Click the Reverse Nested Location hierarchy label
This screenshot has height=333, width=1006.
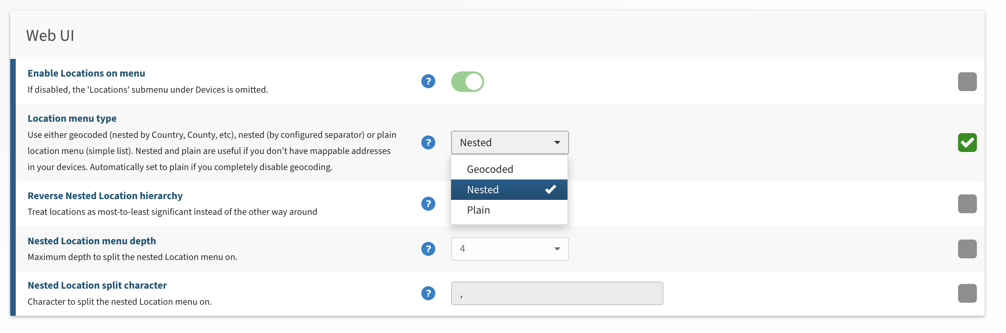105,196
